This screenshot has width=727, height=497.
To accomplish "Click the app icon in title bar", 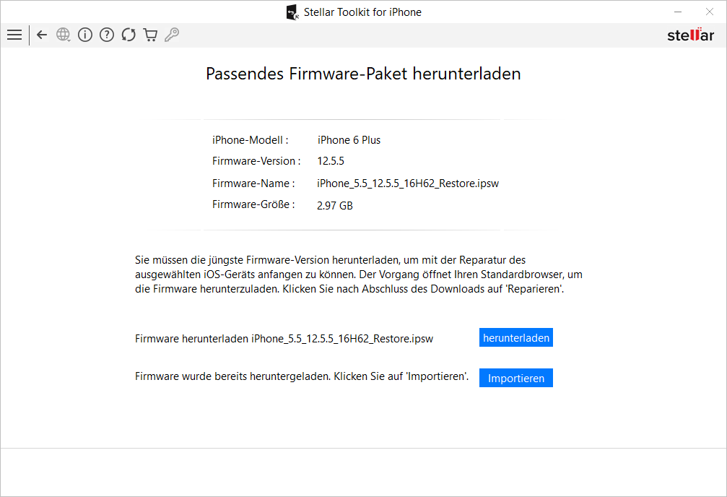I will (x=292, y=12).
